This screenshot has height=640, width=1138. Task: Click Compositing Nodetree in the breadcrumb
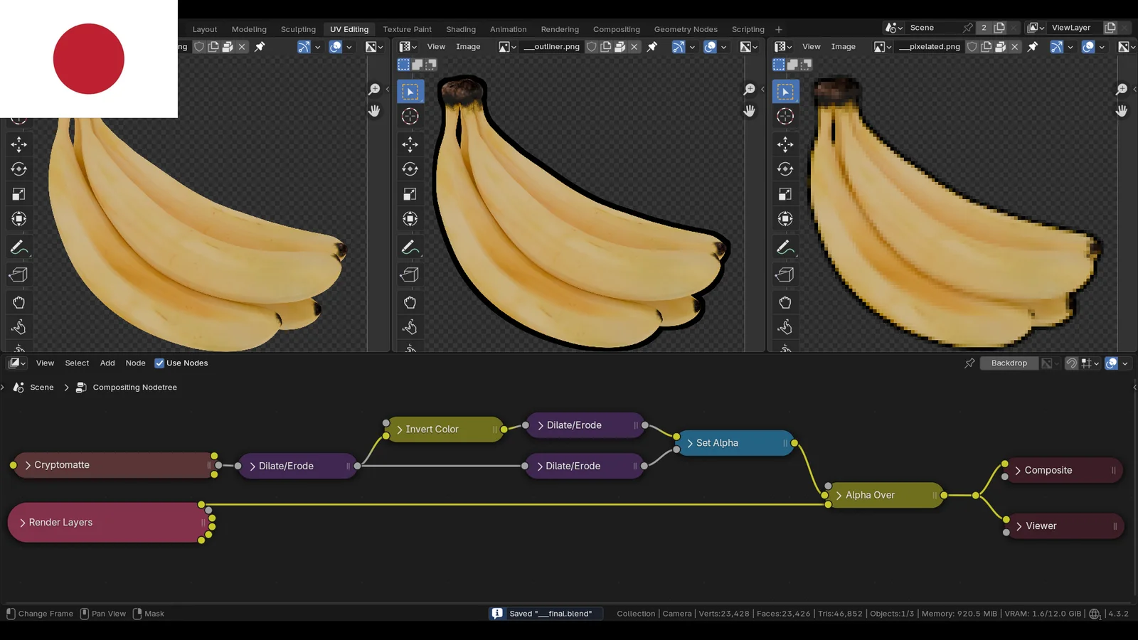(134, 388)
